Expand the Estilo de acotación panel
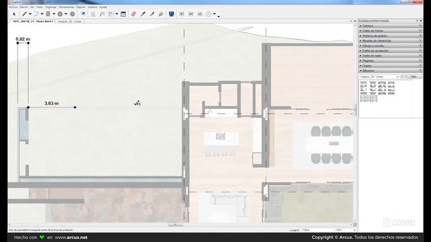 pyautogui.click(x=391, y=50)
